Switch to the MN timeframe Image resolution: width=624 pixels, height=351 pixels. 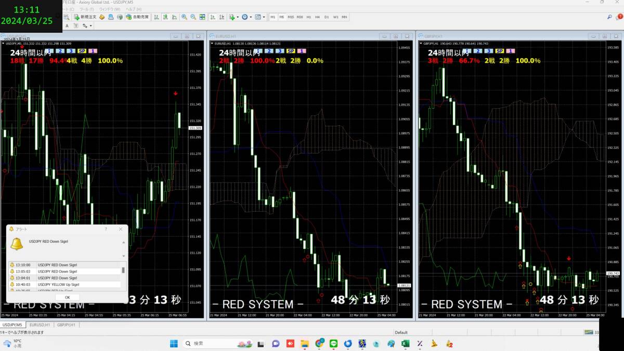pos(344,17)
